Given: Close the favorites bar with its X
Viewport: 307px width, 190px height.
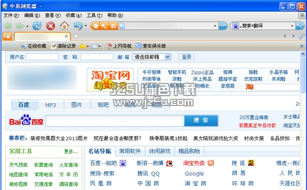Looking at the screenshot, I should pos(302,46).
